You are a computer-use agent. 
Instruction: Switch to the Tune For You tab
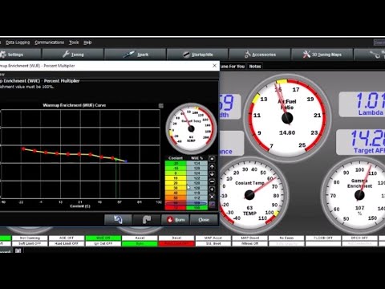point(233,67)
